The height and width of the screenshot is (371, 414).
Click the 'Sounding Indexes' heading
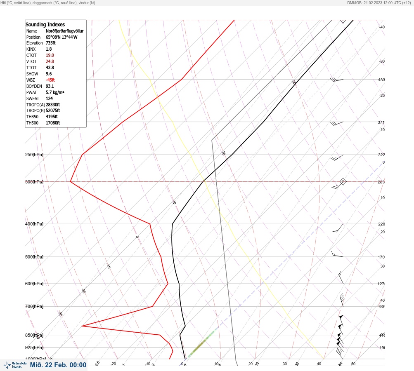(45, 24)
